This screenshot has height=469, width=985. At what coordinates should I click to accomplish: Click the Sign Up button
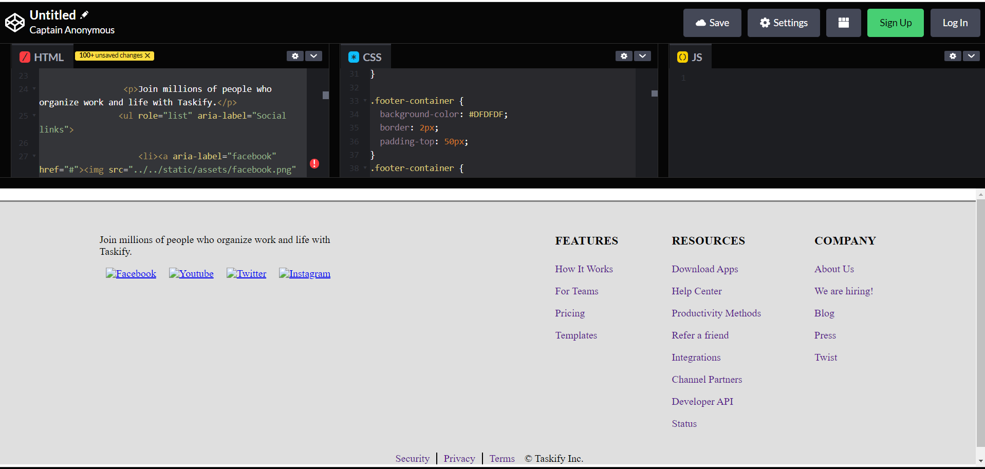click(896, 23)
